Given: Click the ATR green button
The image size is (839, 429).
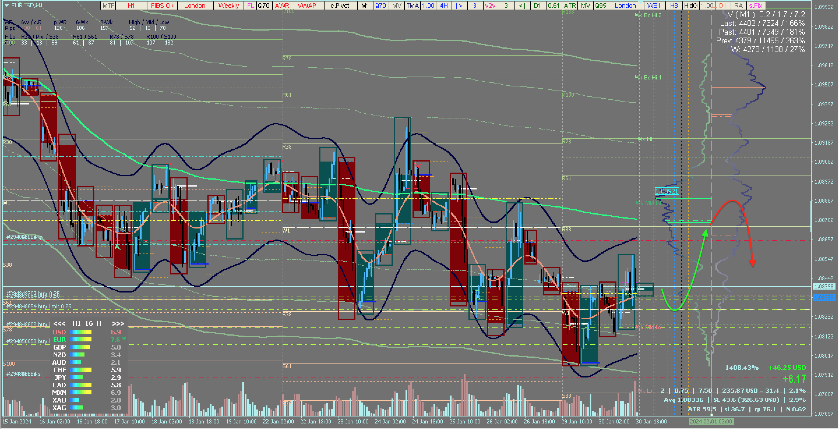Looking at the screenshot, I should [570, 6].
